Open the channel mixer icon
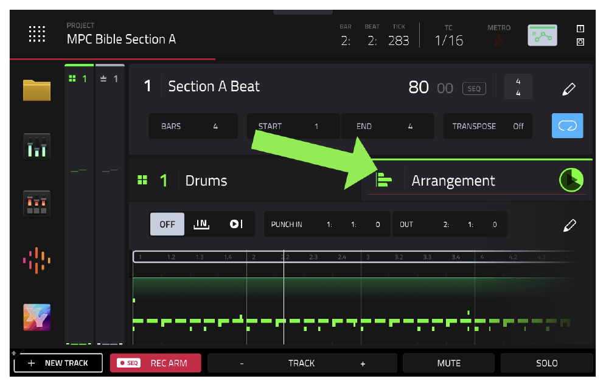Image resolution: width=606 pixels, height=387 pixels. [37, 146]
